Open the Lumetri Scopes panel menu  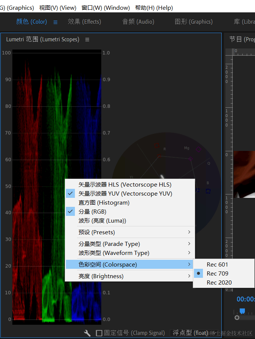pyautogui.click(x=87, y=39)
